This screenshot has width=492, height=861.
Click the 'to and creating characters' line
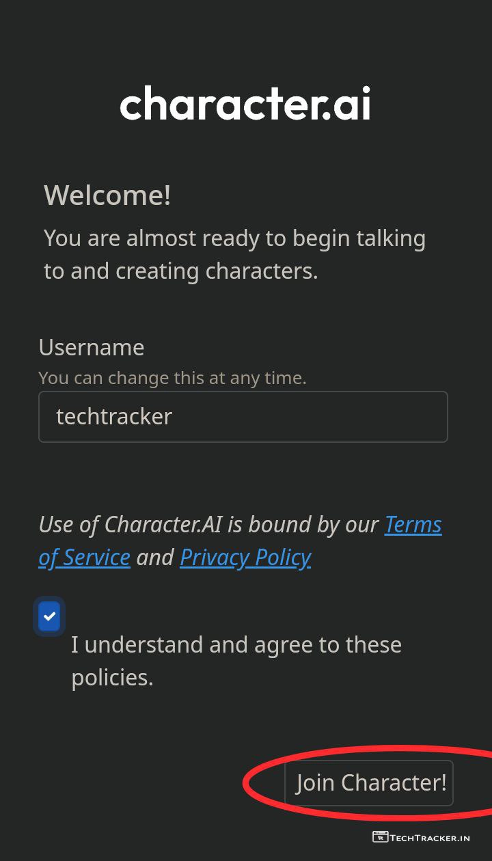[180, 271]
